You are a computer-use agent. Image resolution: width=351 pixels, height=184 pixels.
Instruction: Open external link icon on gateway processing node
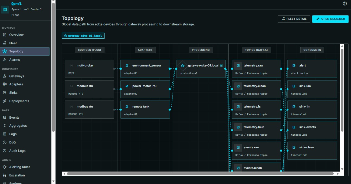pyautogui.click(x=222, y=66)
